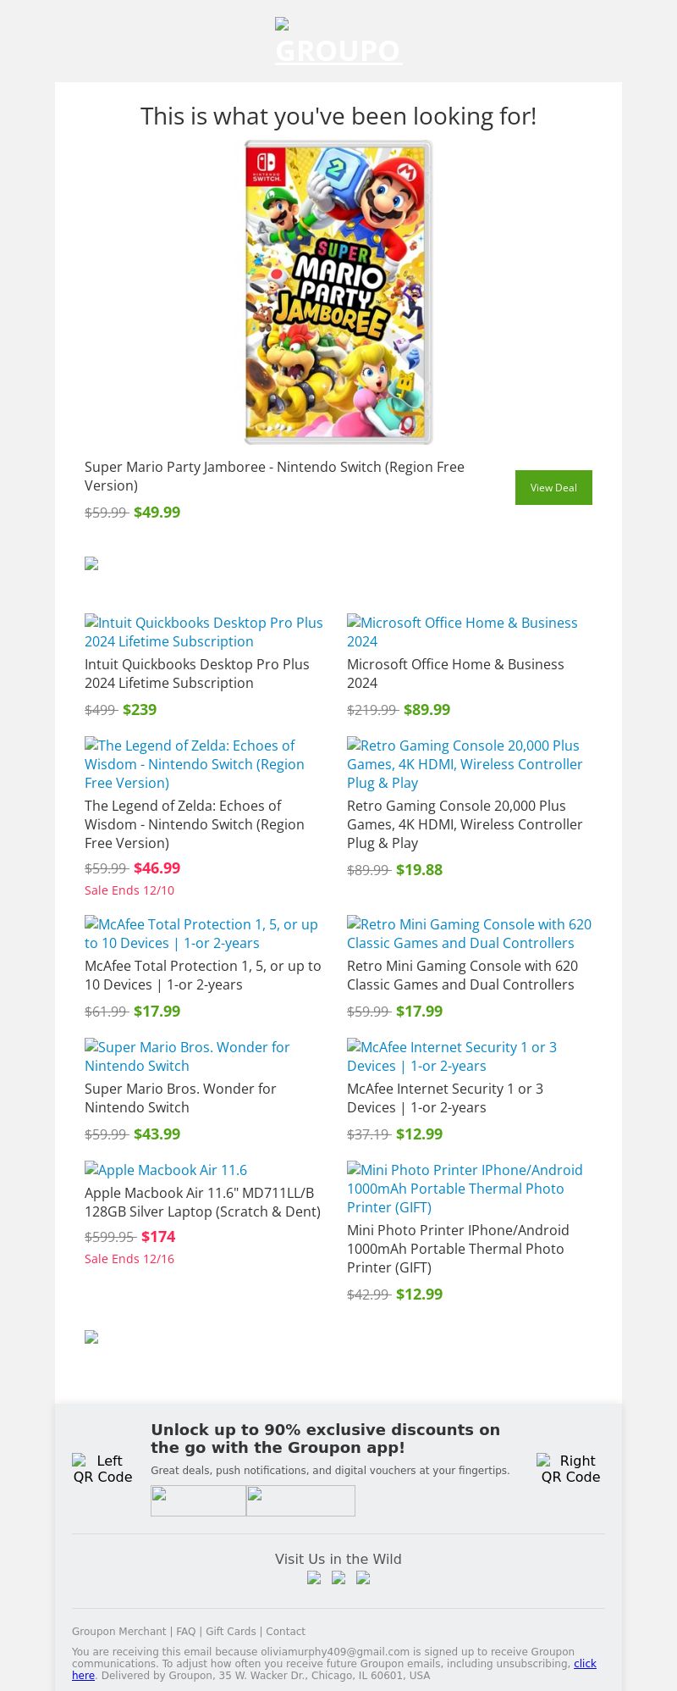The height and width of the screenshot is (1691, 677).
Task: Click the Left QR Code image
Action: (102, 1468)
